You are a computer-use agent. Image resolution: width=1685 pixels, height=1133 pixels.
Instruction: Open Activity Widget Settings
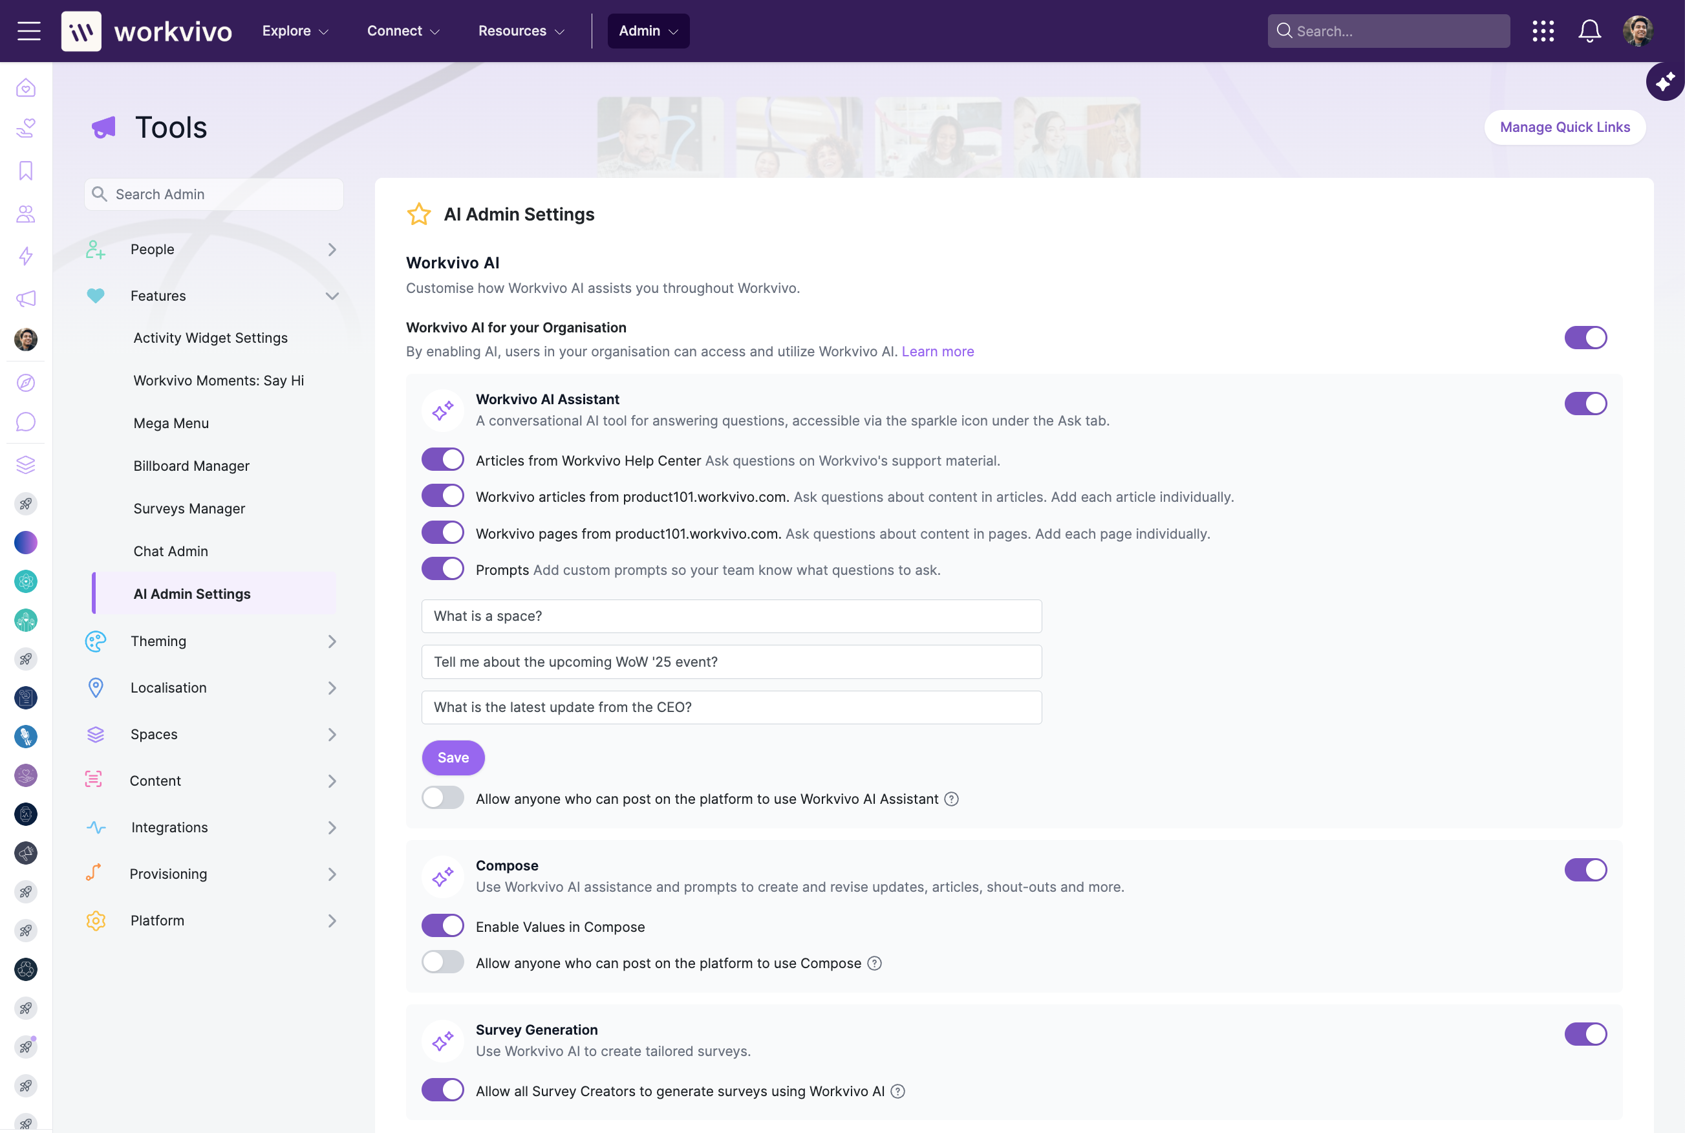210,338
